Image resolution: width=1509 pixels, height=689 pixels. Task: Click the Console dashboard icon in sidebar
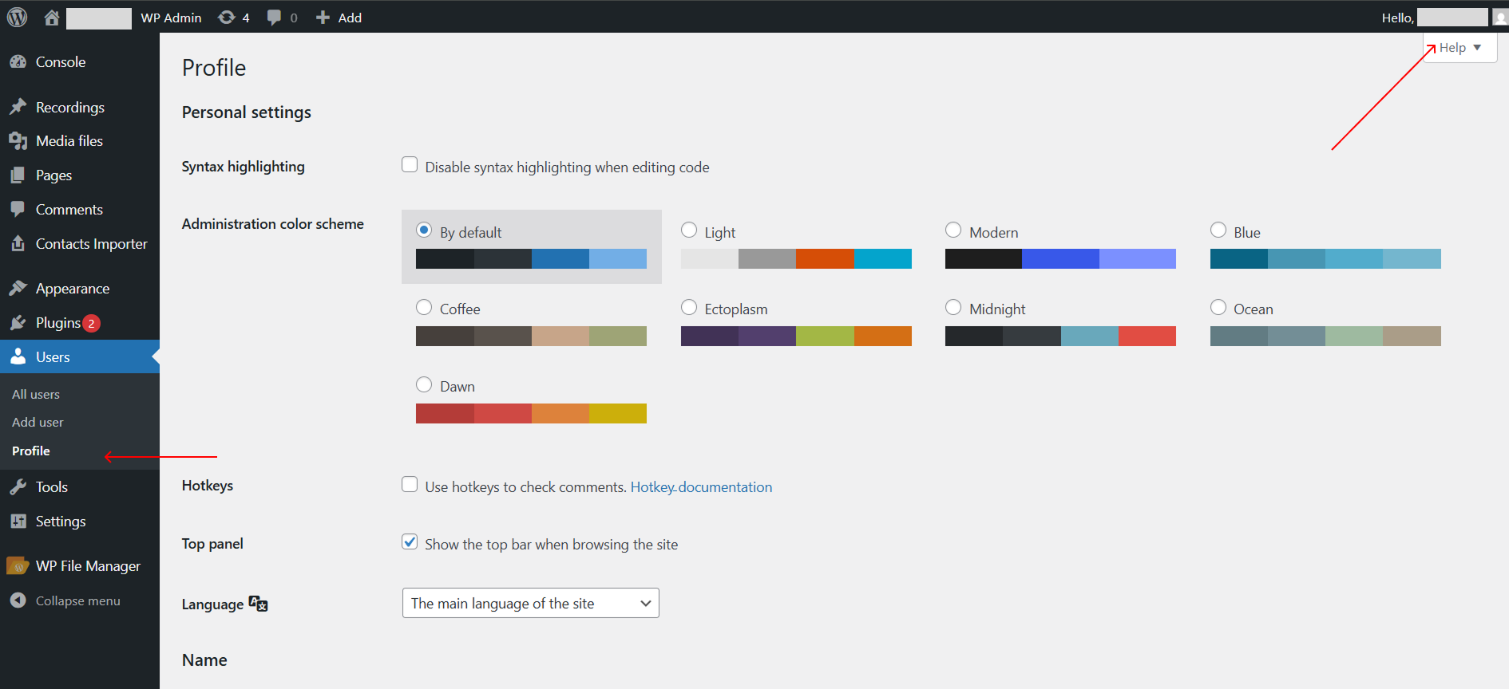tap(18, 62)
